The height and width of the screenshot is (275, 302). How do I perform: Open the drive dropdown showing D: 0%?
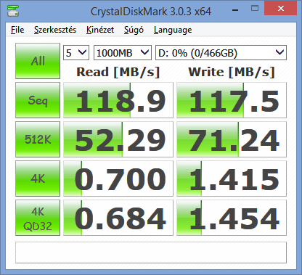[x=221, y=53]
